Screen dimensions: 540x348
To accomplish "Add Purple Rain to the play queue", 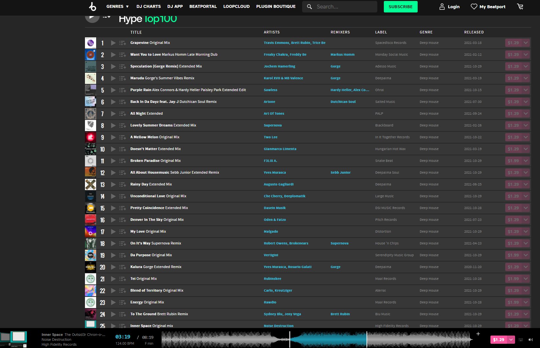I will coord(123,90).
